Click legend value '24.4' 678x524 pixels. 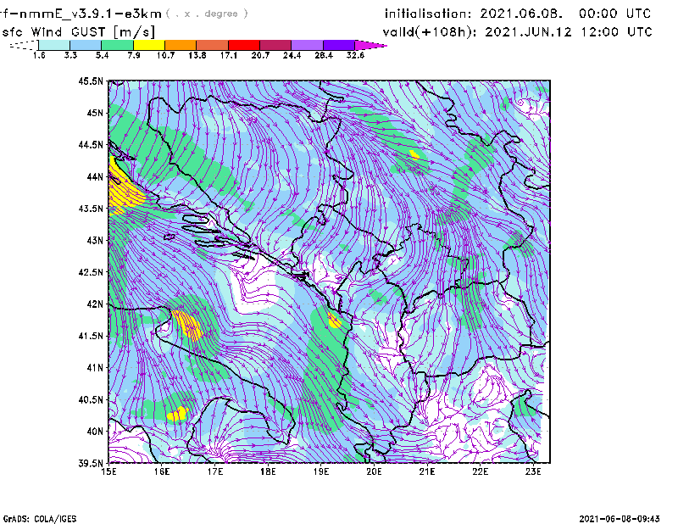point(292,55)
